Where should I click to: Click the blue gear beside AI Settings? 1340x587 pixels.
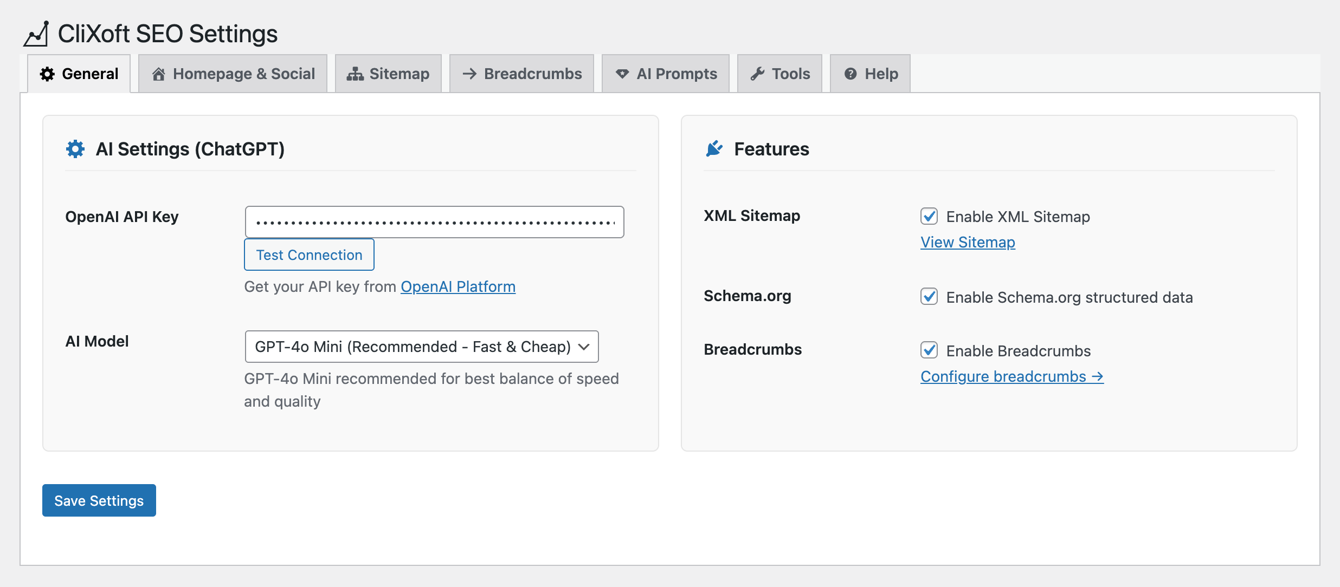[75, 149]
